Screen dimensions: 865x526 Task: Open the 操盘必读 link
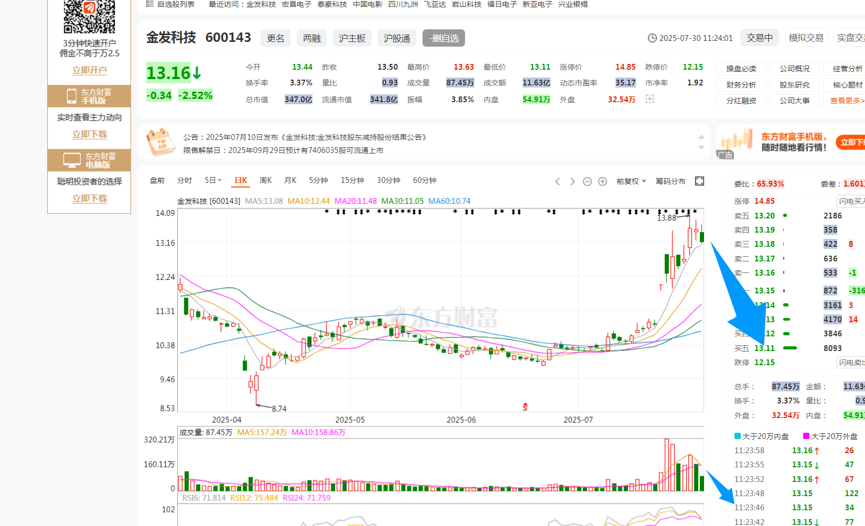click(x=741, y=69)
